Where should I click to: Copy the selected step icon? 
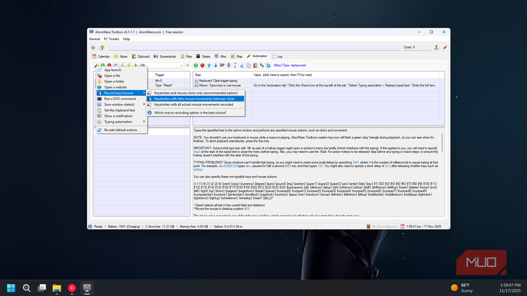click(249, 65)
